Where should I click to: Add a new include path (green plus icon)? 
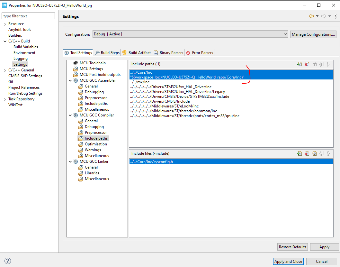[299, 64]
